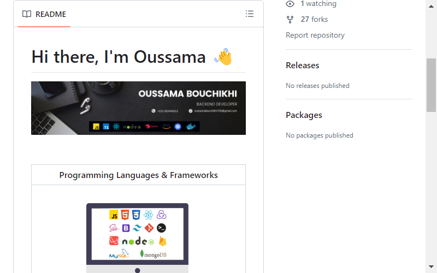Open the README outline list icon
Screen dimensions: 437x273
point(250,14)
